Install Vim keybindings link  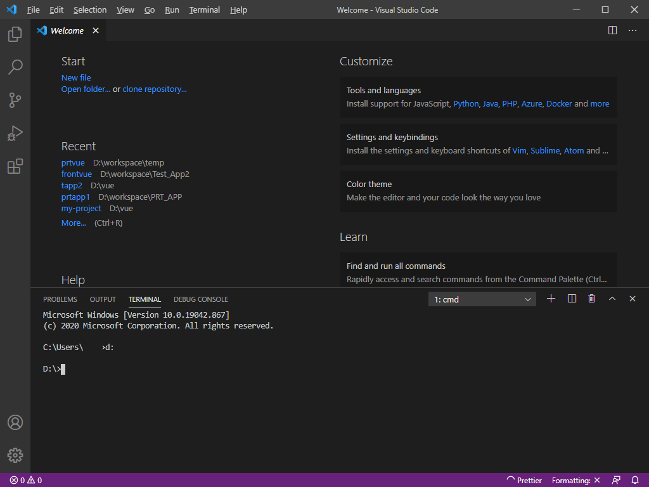(519, 150)
